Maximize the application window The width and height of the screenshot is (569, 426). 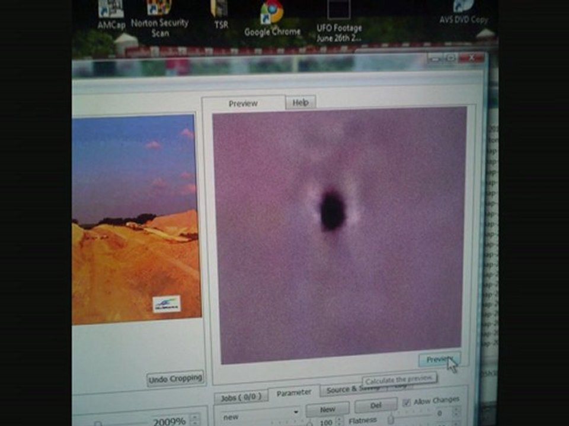(450, 59)
